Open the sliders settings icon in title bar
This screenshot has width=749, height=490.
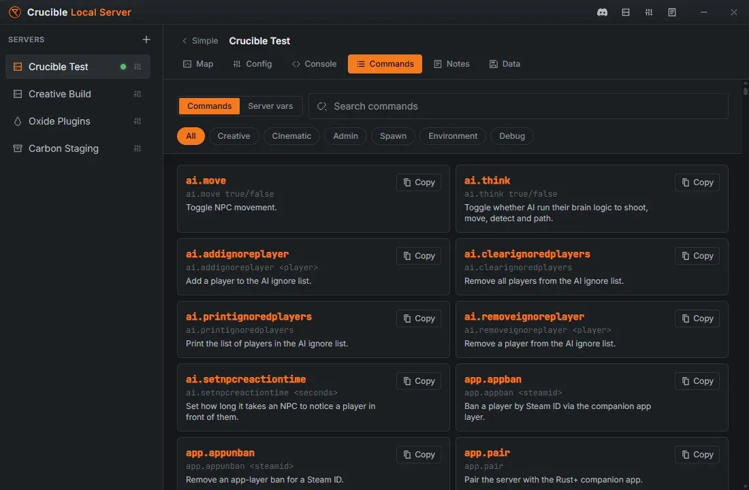649,12
